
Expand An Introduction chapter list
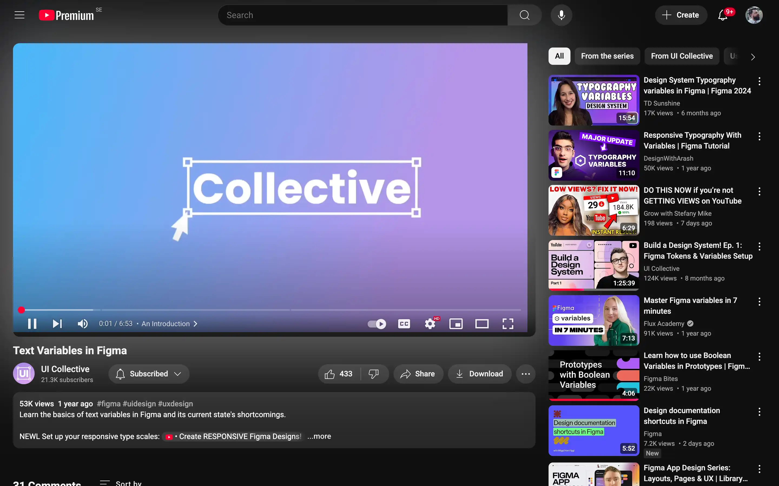(170, 324)
